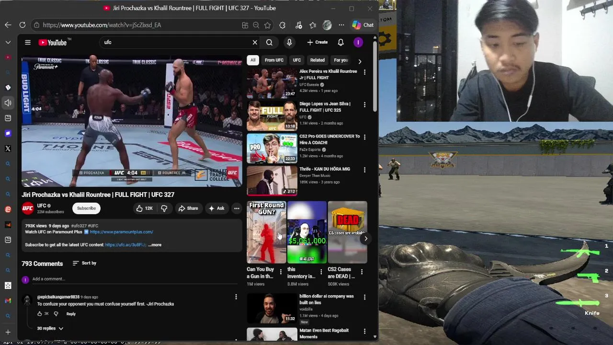Open the browser profile picture
Screen dimensions: 613x345
point(327,25)
